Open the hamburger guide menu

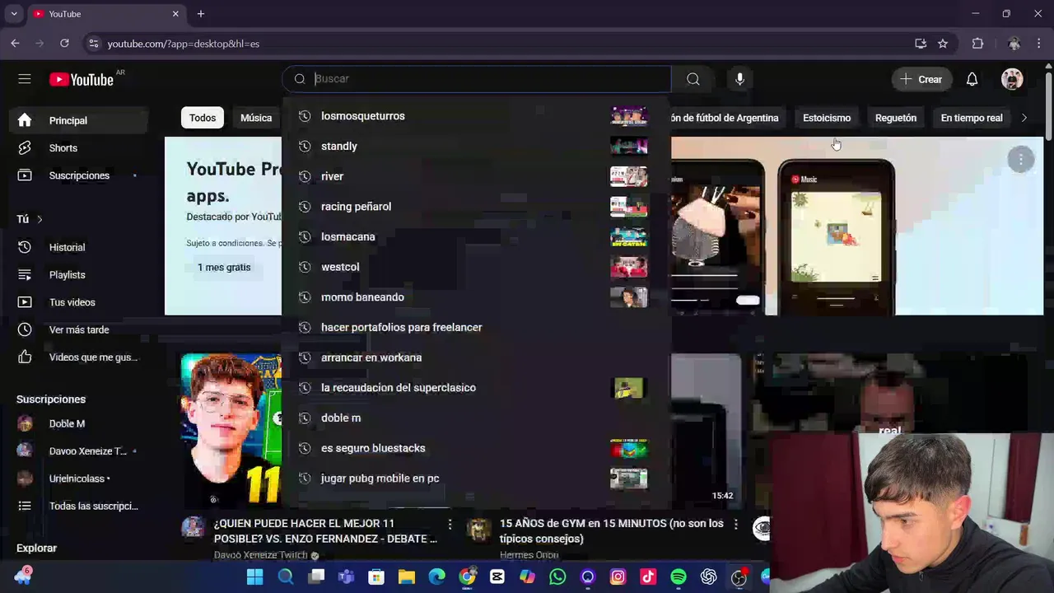click(x=25, y=79)
